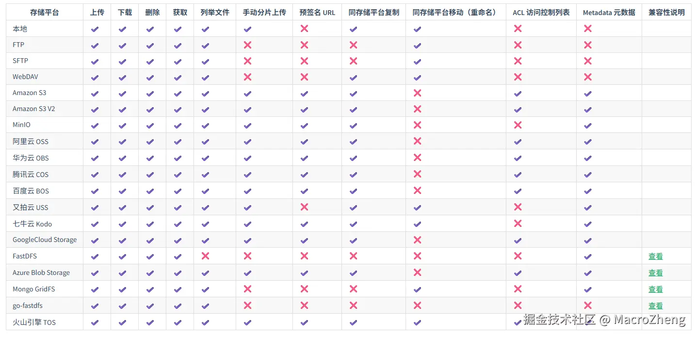Image resolution: width=695 pixels, height=337 pixels.
Task: Select the 百度云 BOS name cell
Action: (45, 191)
